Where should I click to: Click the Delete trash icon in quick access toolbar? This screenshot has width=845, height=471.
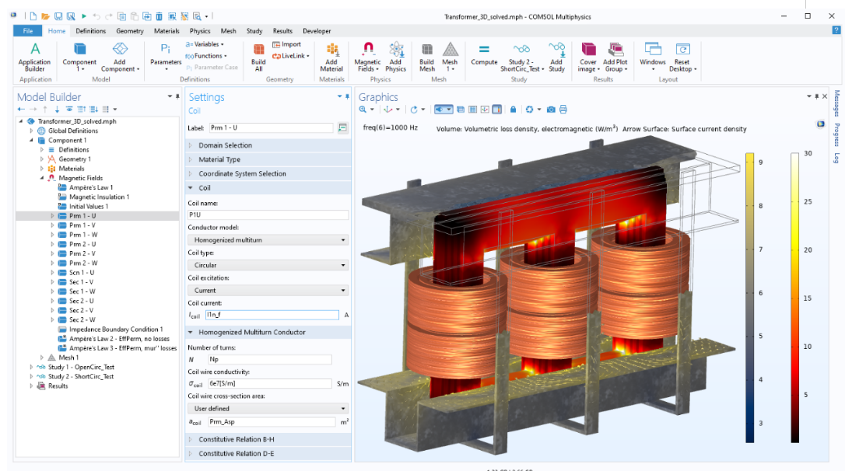[x=159, y=16]
